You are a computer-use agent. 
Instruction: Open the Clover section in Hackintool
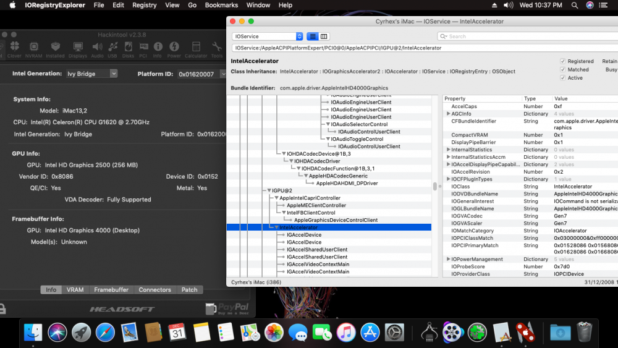click(x=15, y=49)
